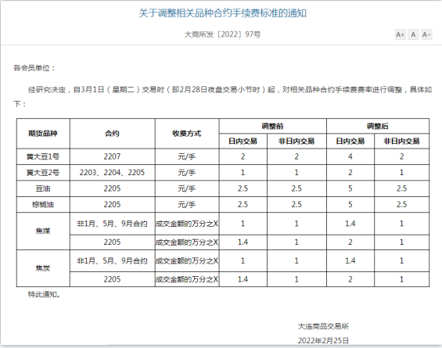Click the notice title about contract fee adjustments

coord(223,13)
